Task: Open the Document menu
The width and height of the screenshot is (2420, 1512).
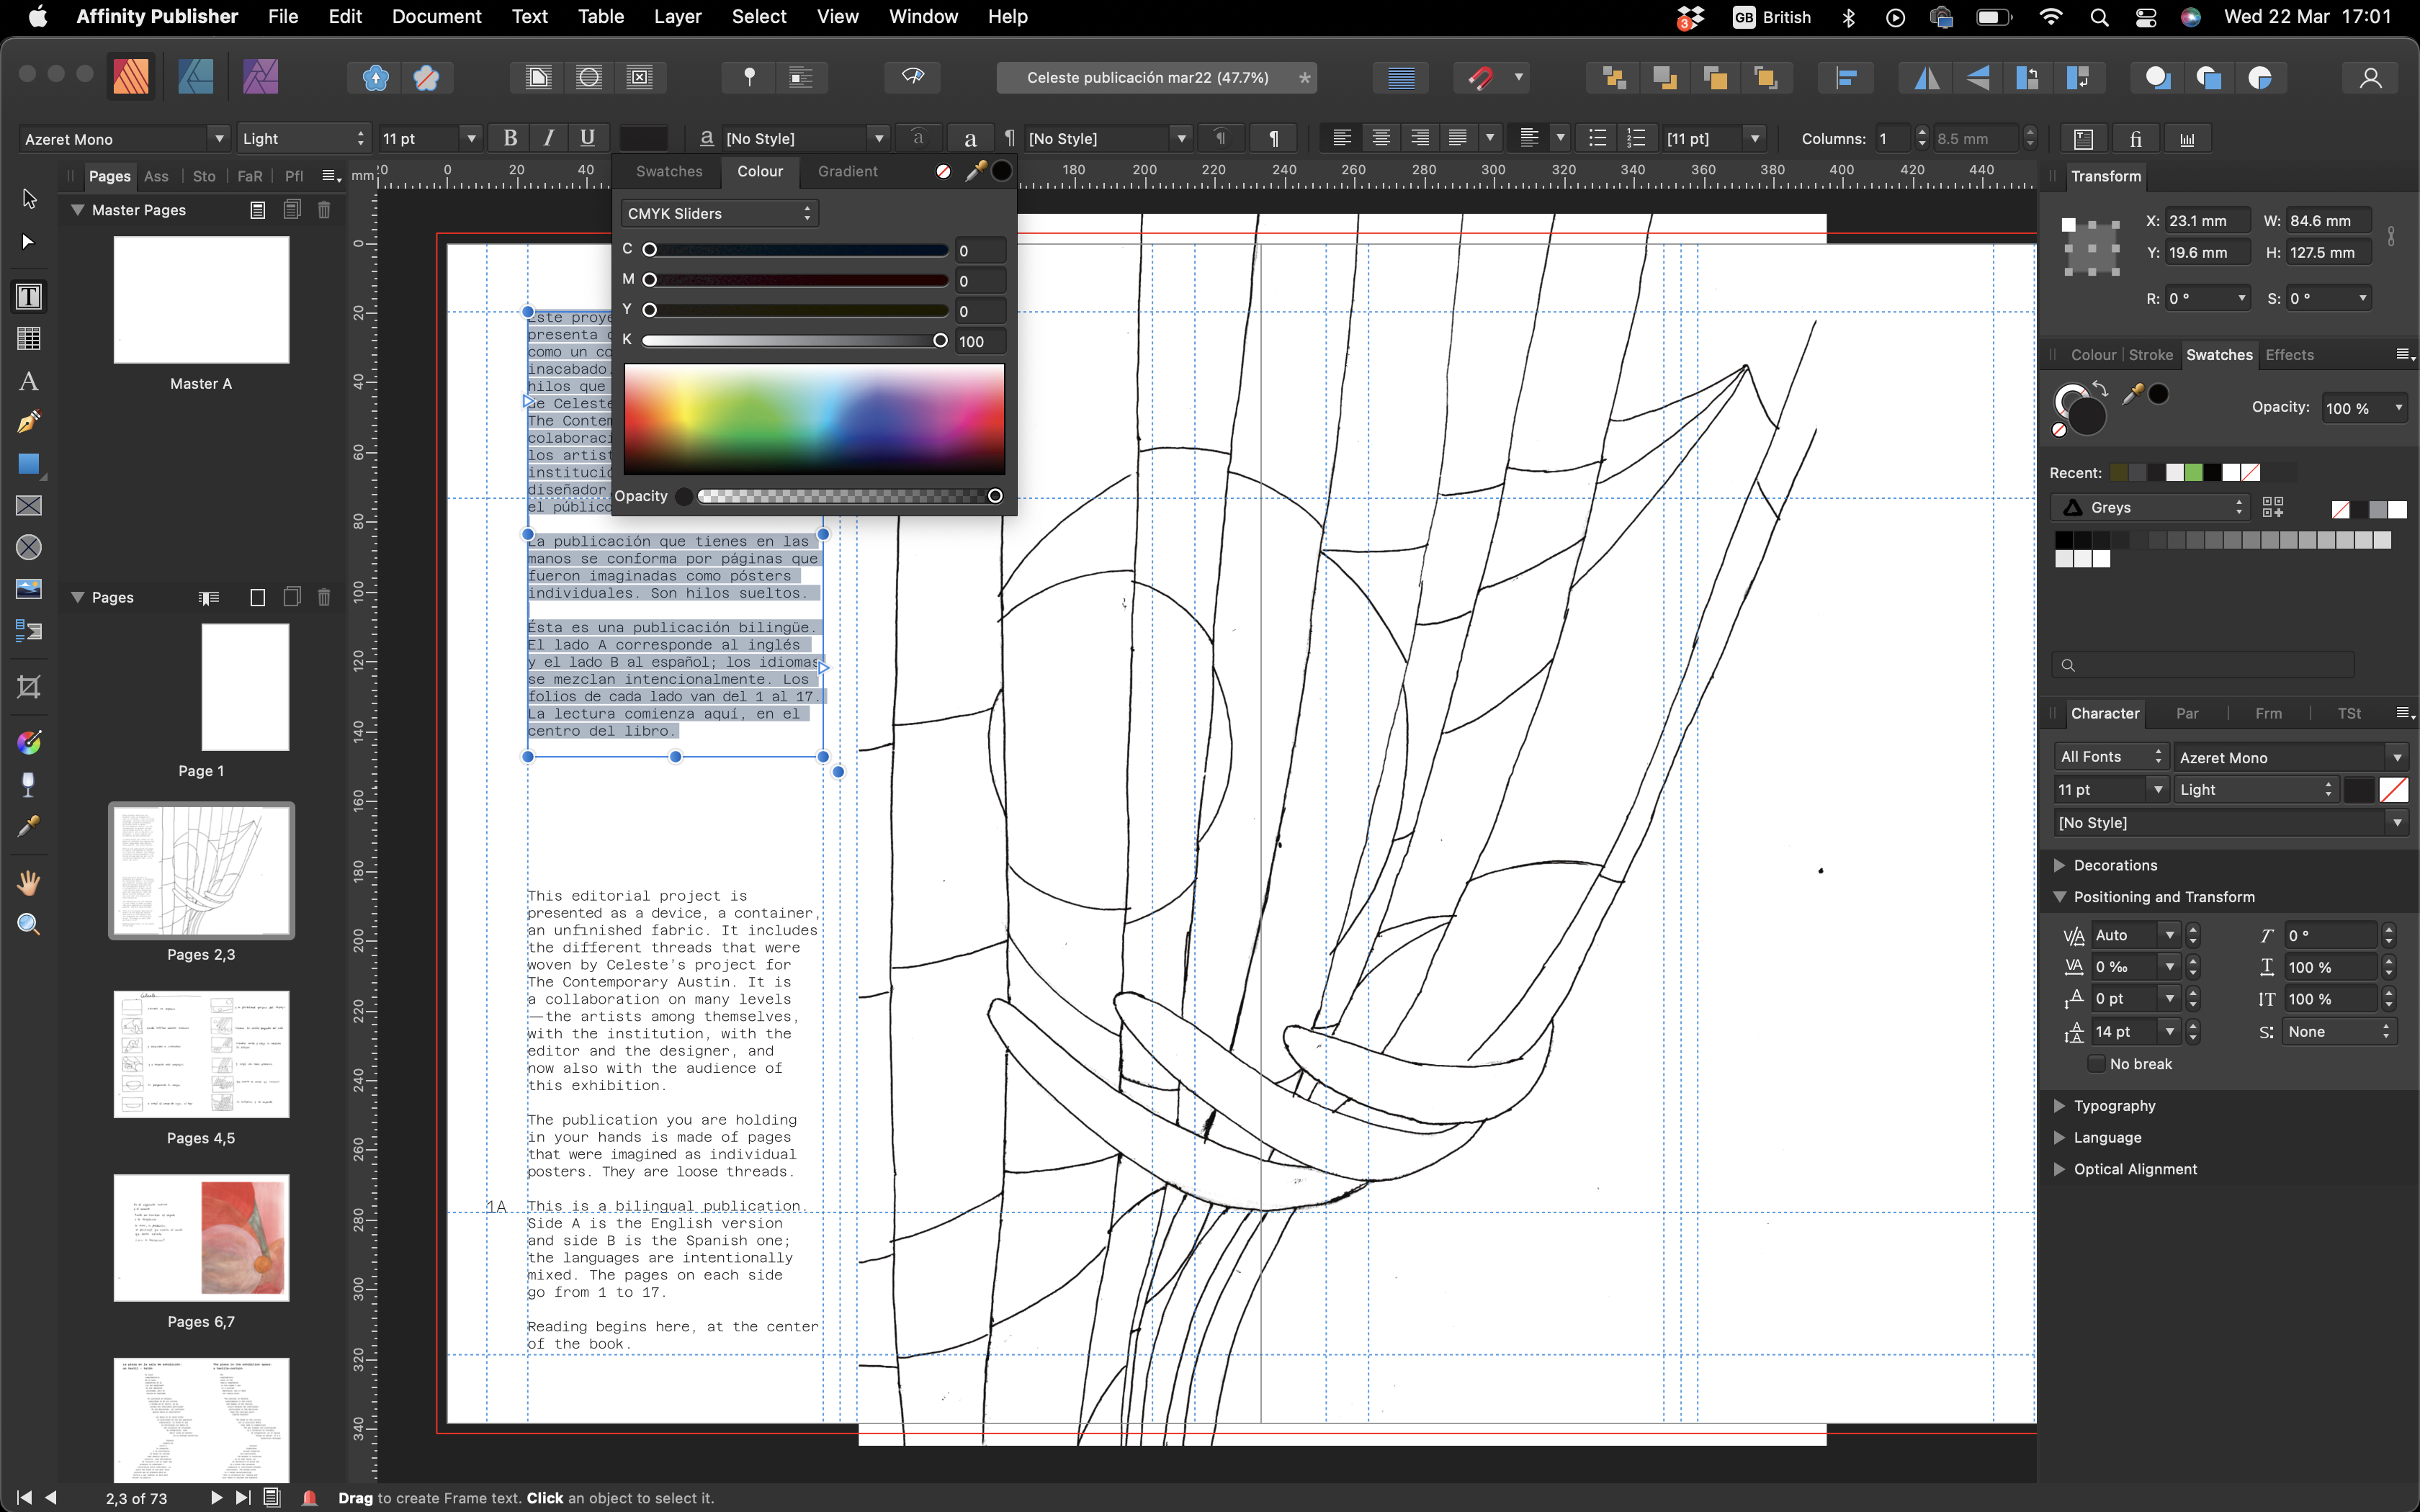Action: (436, 16)
